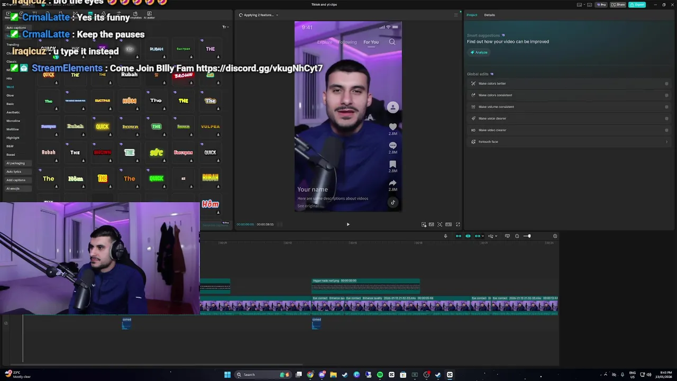Open the player menu hamburger icon

pos(456,15)
